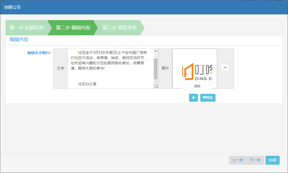
Task: Click the 预览 preview button
Action: tap(208, 98)
